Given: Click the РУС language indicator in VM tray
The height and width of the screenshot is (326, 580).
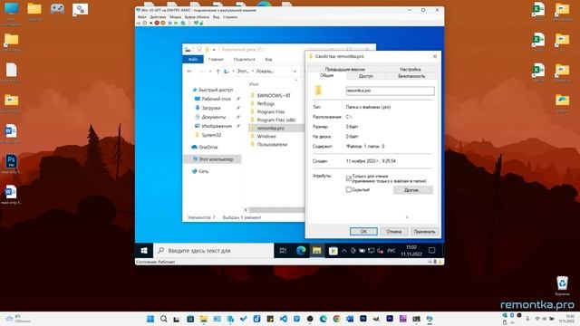Looking at the screenshot, I should pyautogui.click(x=391, y=251).
